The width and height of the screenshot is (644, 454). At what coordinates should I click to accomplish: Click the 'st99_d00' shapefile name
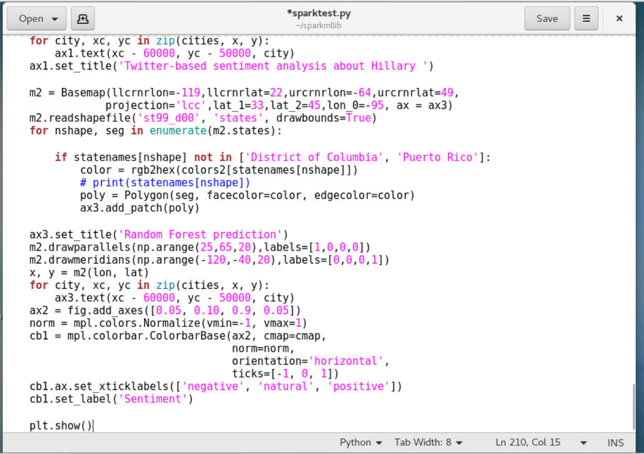[x=168, y=118]
